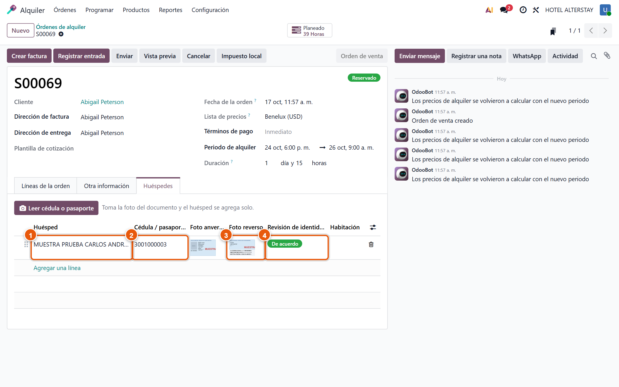Switch to the Líneas de la orden tab
Viewport: 619px width, 387px height.
click(46, 186)
